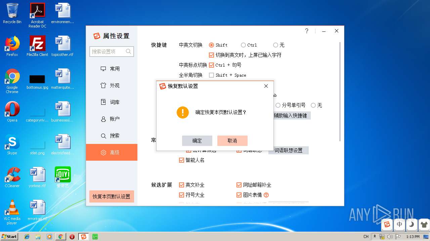This screenshot has width=430, height=241.
Task: Click the moon icon on the IME bar
Action: 412,225
